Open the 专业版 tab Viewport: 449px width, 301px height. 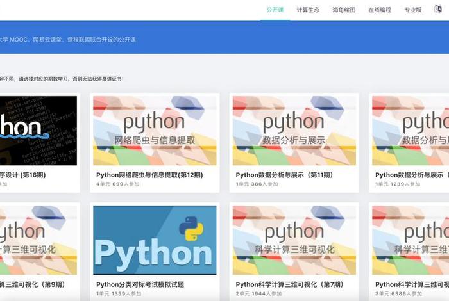pos(412,10)
